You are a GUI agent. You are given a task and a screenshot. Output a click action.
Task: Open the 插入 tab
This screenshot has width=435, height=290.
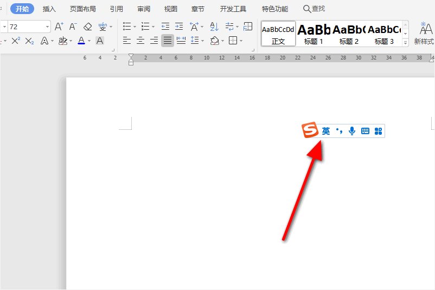click(49, 9)
